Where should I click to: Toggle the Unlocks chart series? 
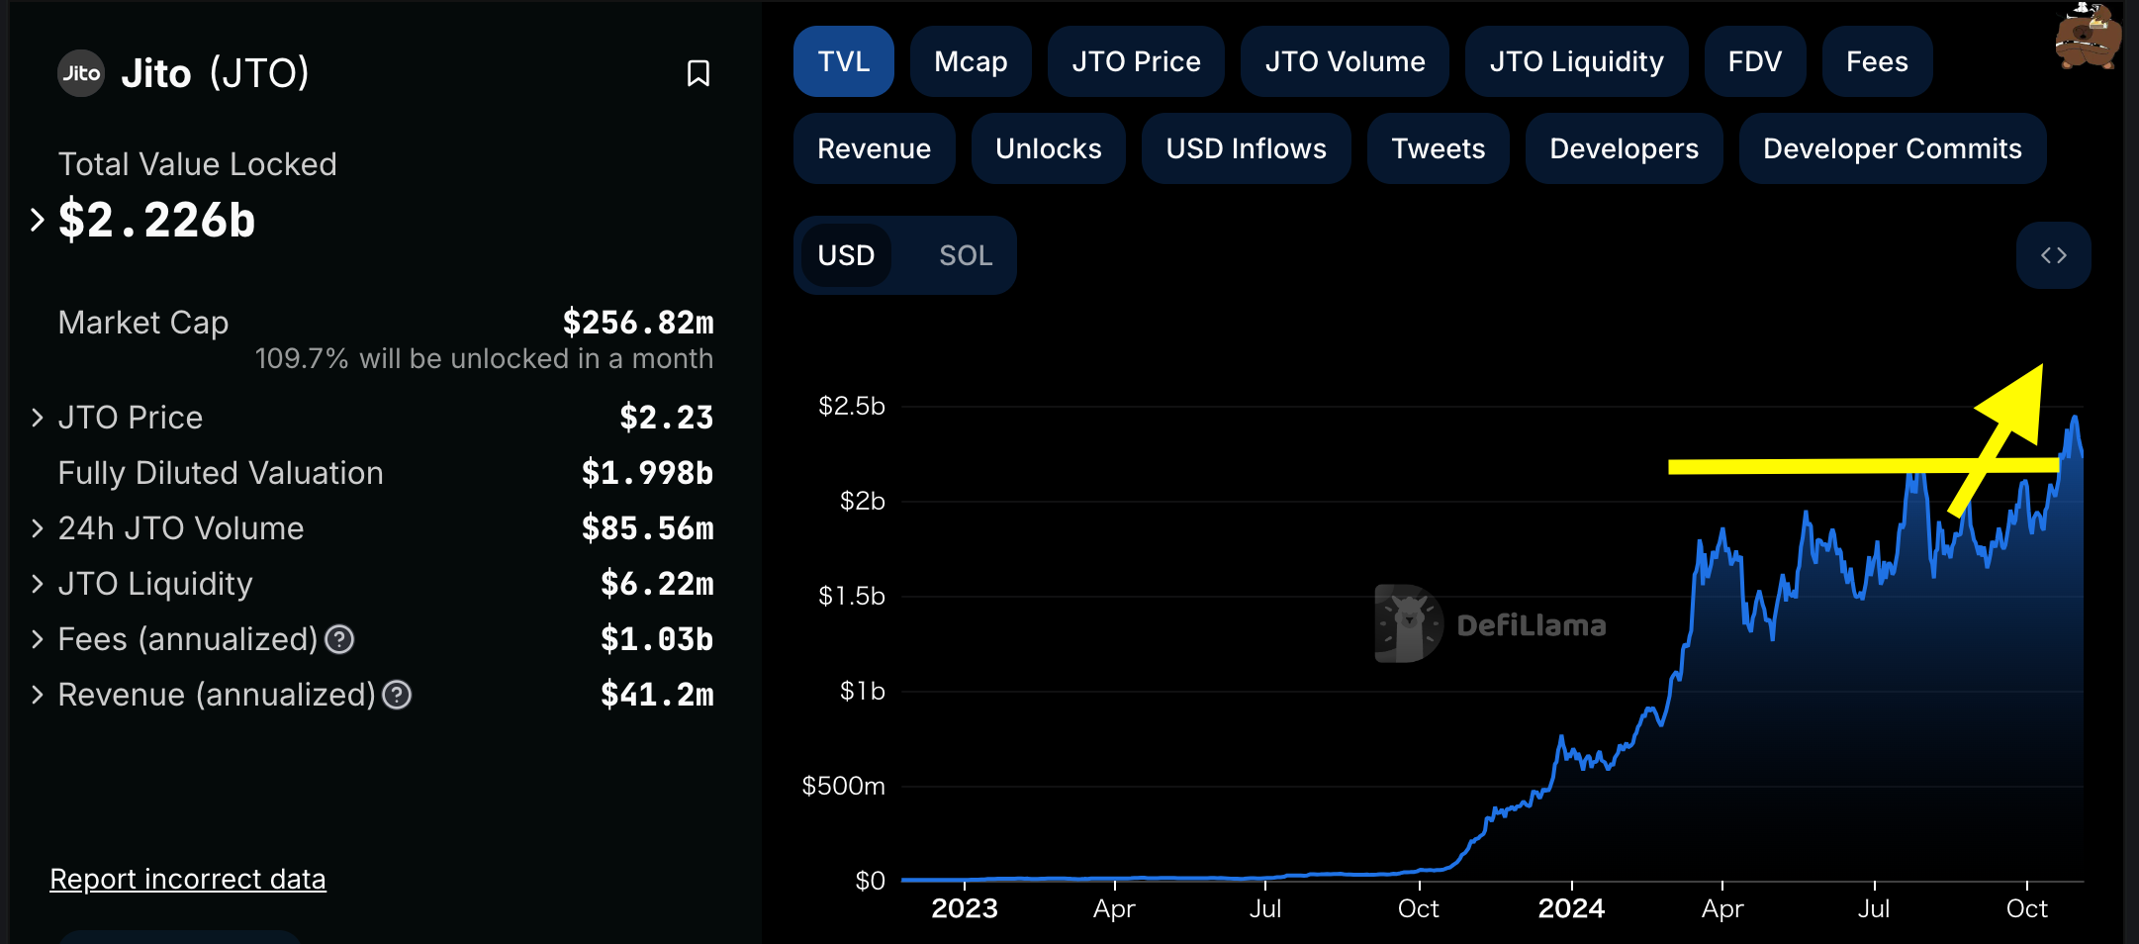tap(1048, 148)
